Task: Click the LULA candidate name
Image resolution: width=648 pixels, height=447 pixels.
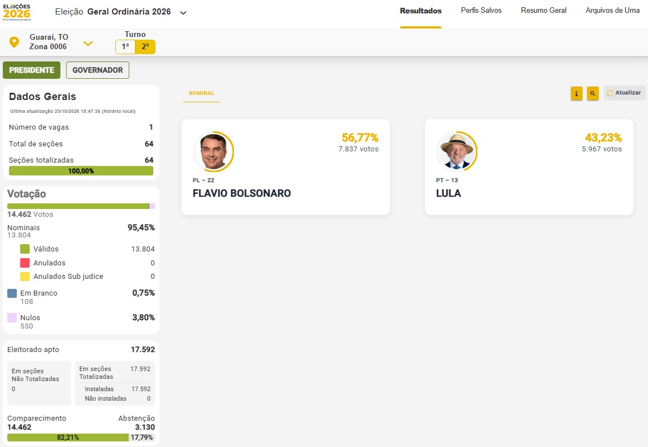Action: [448, 193]
